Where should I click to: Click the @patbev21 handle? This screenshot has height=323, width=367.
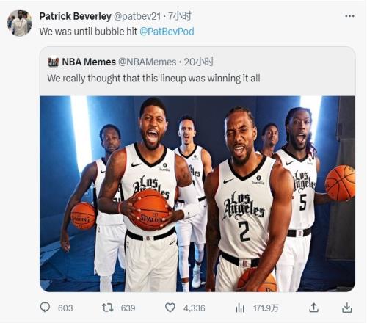point(137,16)
